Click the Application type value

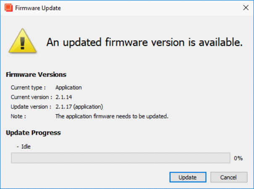pos(68,87)
